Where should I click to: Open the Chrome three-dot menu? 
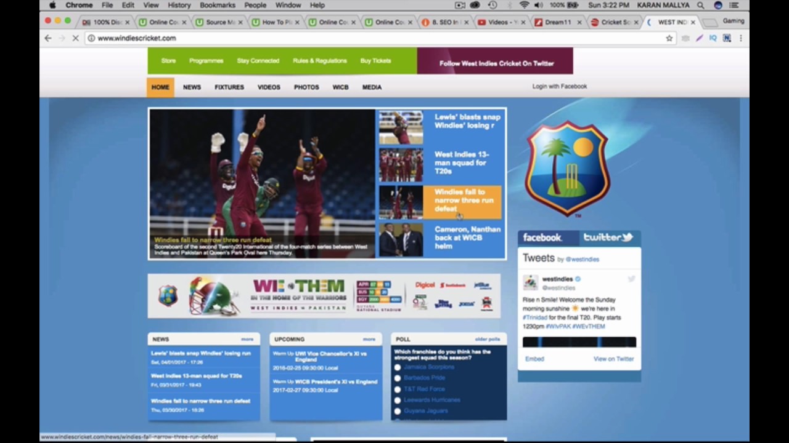740,38
